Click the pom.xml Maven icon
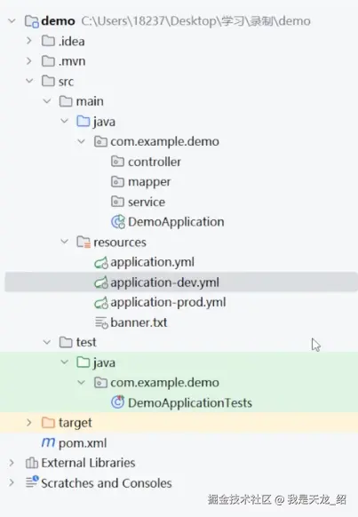The image size is (358, 517). pos(48,442)
